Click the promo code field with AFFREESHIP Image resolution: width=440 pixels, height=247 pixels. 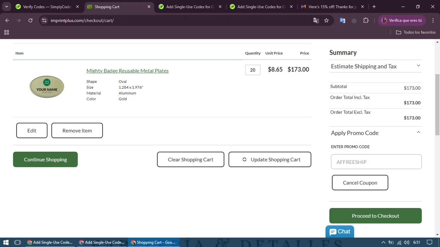click(376, 162)
